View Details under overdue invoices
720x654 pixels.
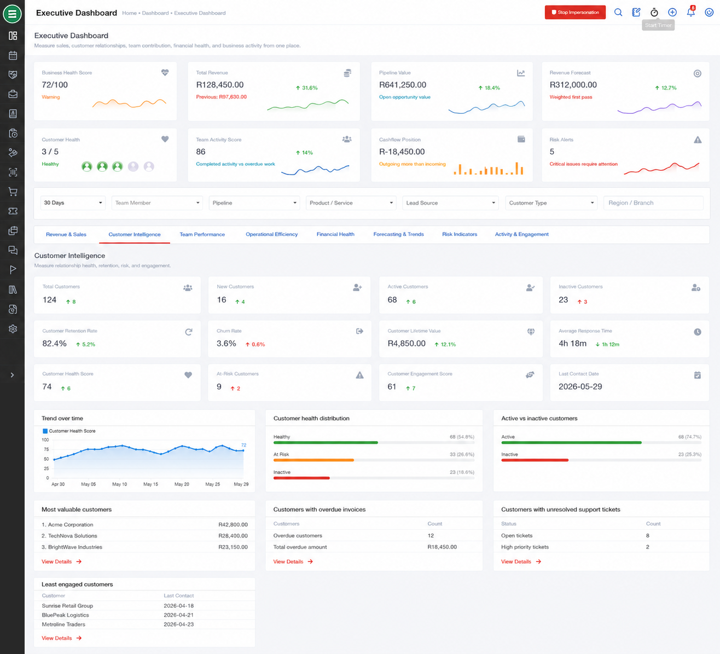click(x=293, y=562)
